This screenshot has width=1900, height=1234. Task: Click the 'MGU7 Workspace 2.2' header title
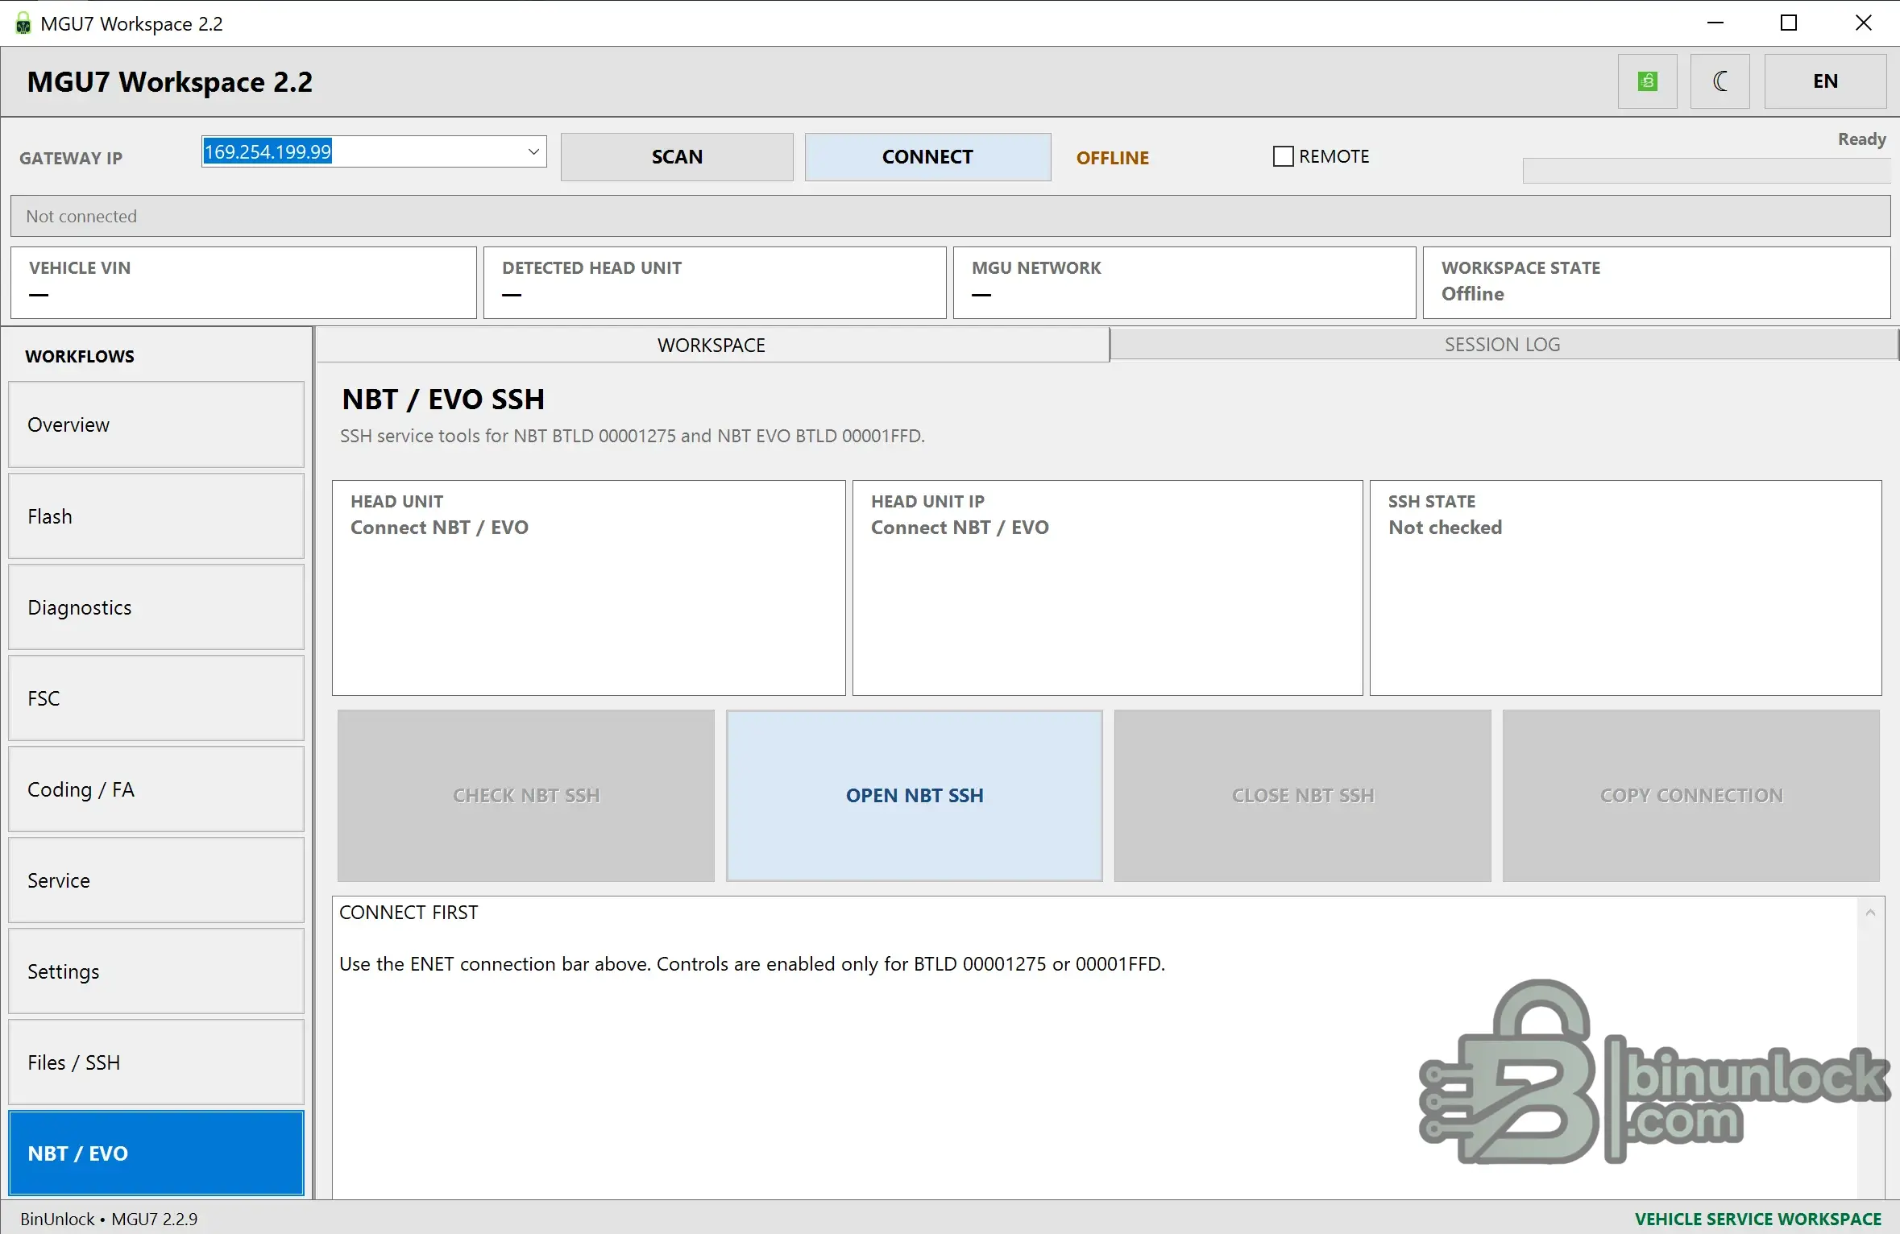click(x=170, y=82)
